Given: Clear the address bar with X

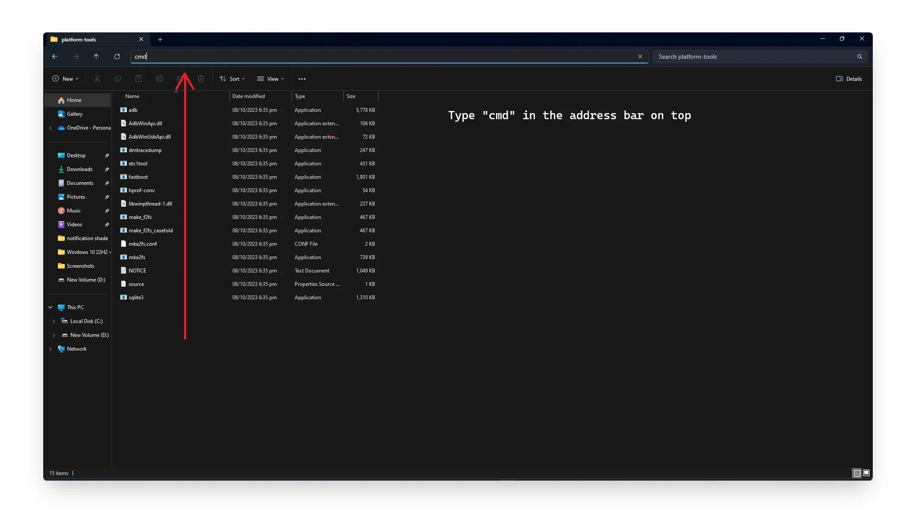Looking at the screenshot, I should click(x=640, y=57).
